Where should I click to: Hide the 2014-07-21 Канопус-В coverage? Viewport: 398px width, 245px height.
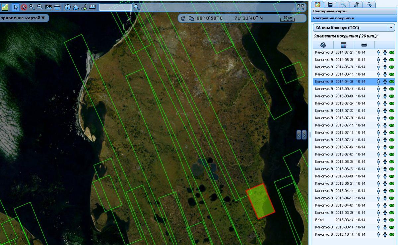(392, 52)
